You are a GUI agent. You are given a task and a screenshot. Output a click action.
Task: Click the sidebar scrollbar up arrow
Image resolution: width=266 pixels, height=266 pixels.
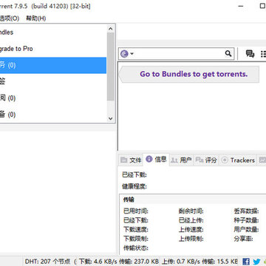click(x=111, y=29)
